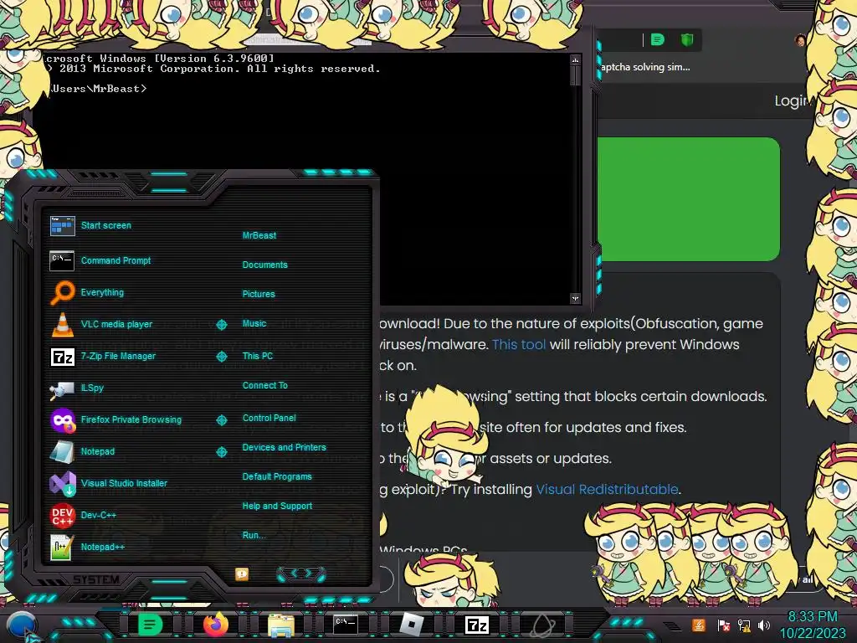Image resolution: width=857 pixels, height=643 pixels.
Task: Expand 7-Zip File Manager jump list arrow
Action: (222, 357)
